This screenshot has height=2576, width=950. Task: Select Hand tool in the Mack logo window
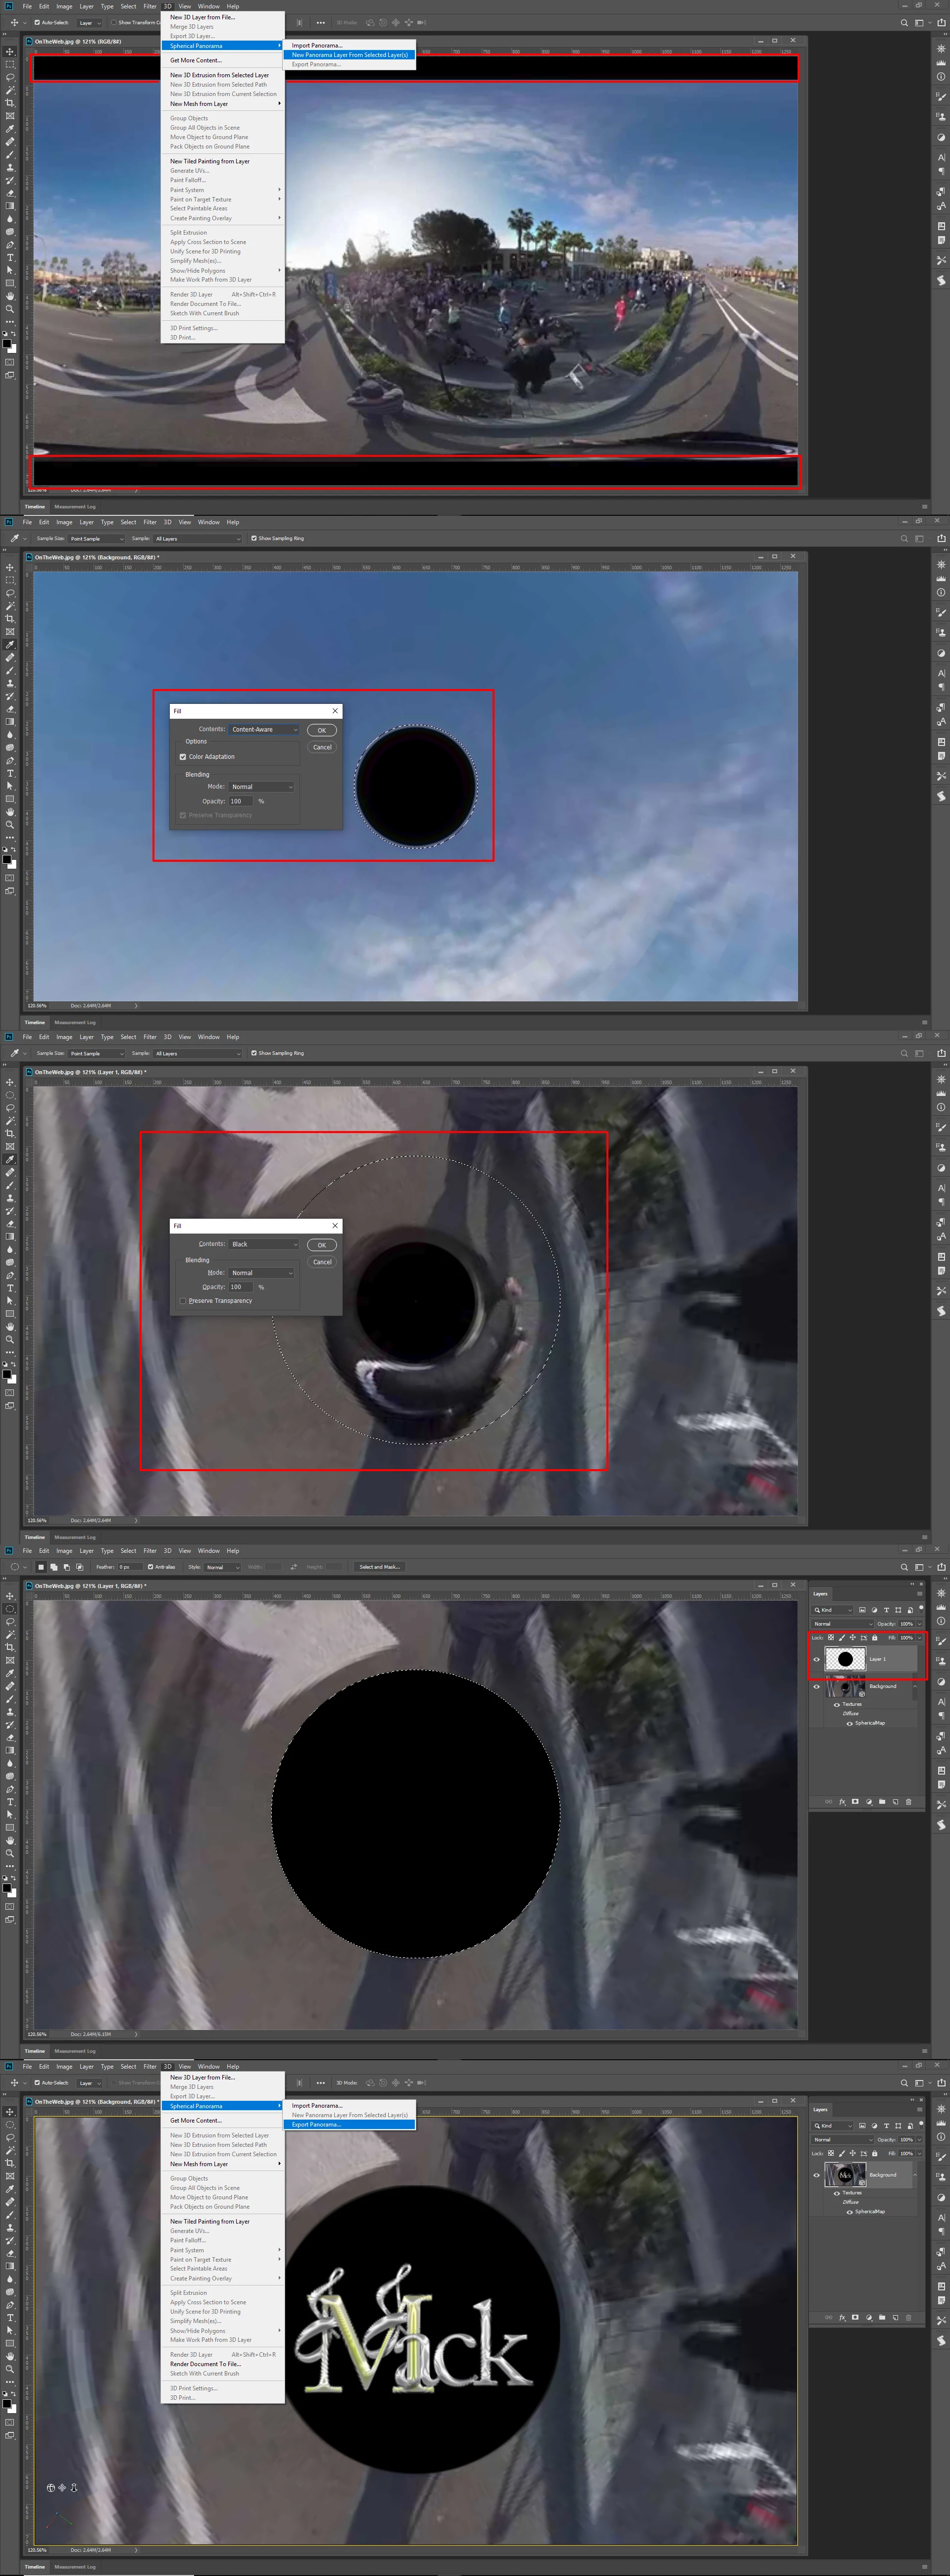(x=10, y=2356)
